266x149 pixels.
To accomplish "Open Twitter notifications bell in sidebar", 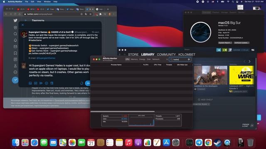I will click(x=15, y=40).
